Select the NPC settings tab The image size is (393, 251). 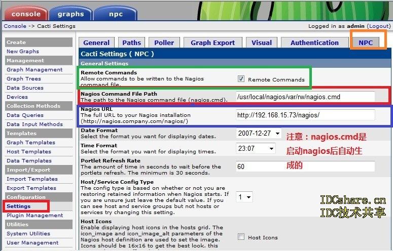pyautogui.click(x=366, y=43)
